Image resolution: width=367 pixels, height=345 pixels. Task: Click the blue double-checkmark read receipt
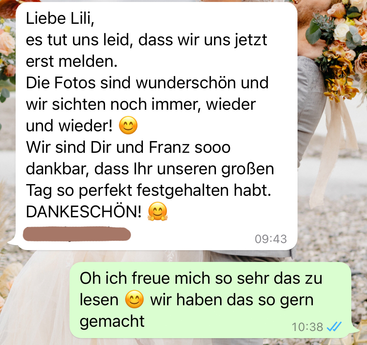point(334,326)
